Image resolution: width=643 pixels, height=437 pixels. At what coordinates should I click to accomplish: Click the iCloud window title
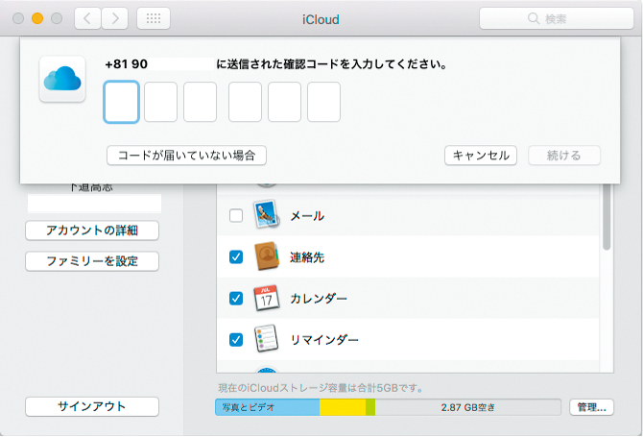(321, 19)
